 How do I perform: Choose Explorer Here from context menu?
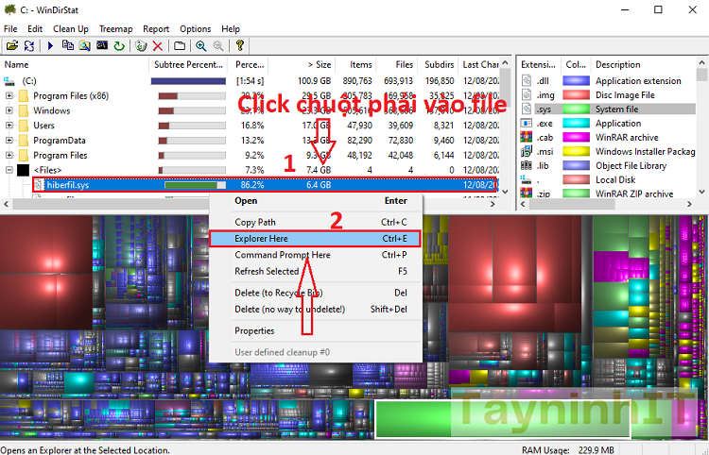pyautogui.click(x=262, y=240)
